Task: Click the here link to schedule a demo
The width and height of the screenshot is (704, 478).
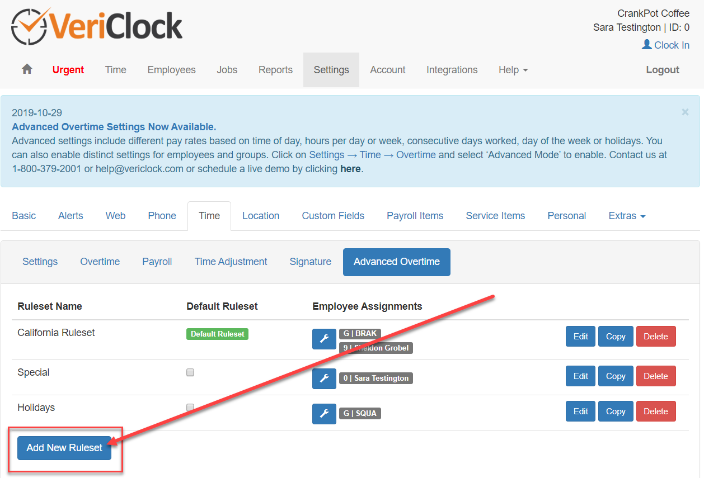Action: [x=351, y=169]
